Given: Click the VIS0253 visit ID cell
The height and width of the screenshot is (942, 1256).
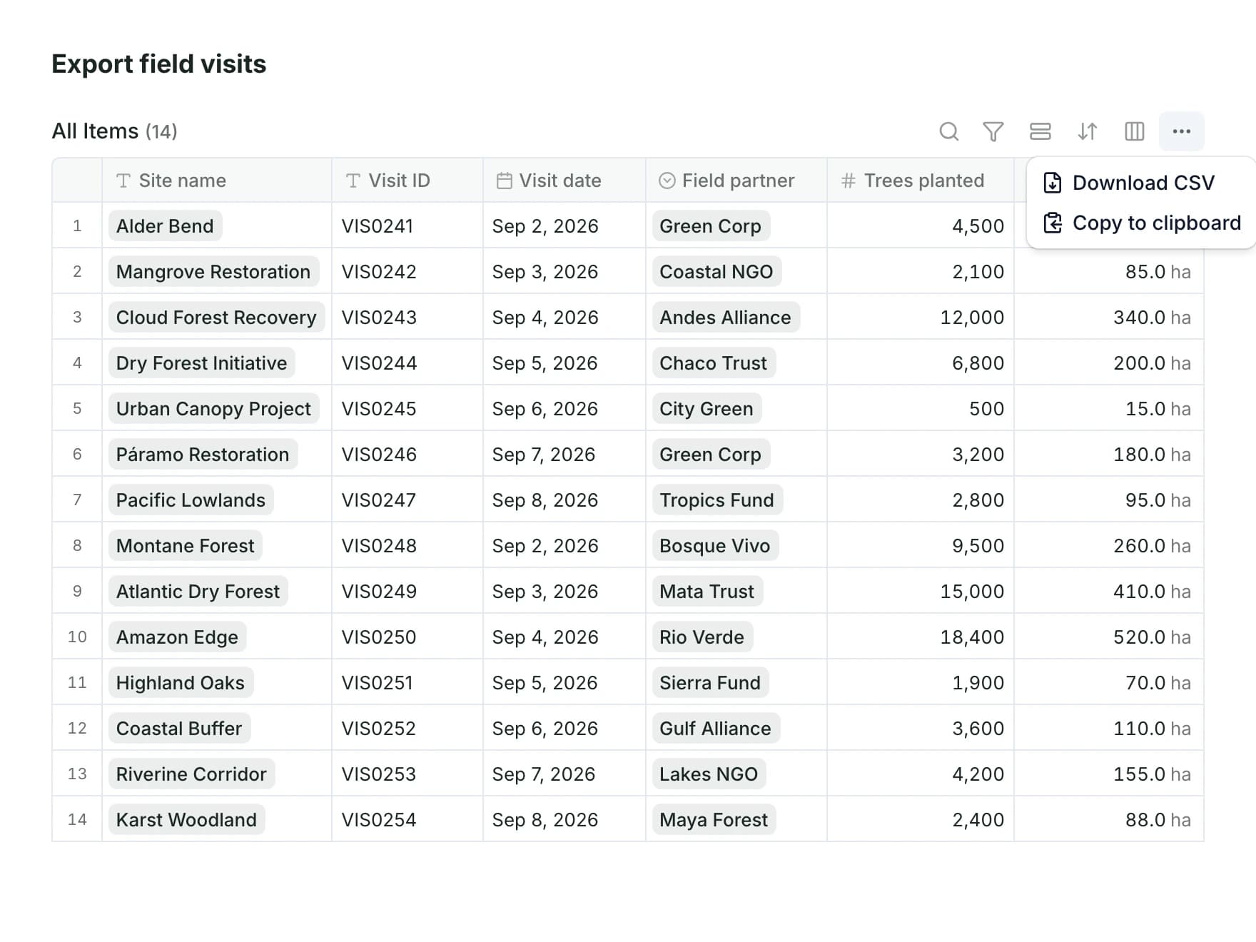Looking at the screenshot, I should 407,774.
